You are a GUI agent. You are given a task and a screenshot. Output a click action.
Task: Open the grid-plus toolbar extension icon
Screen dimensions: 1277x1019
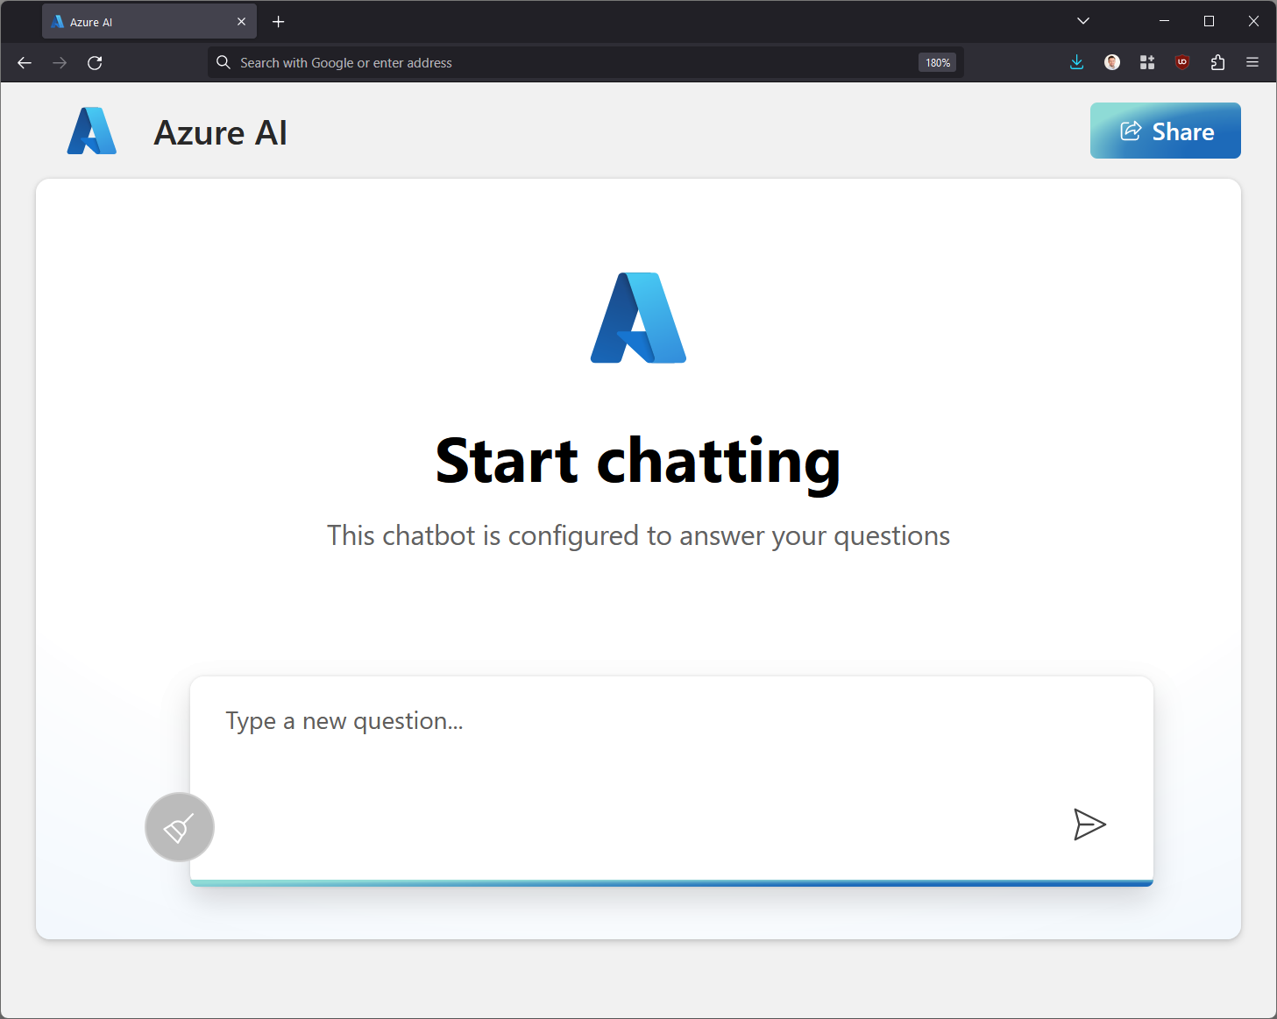point(1147,62)
